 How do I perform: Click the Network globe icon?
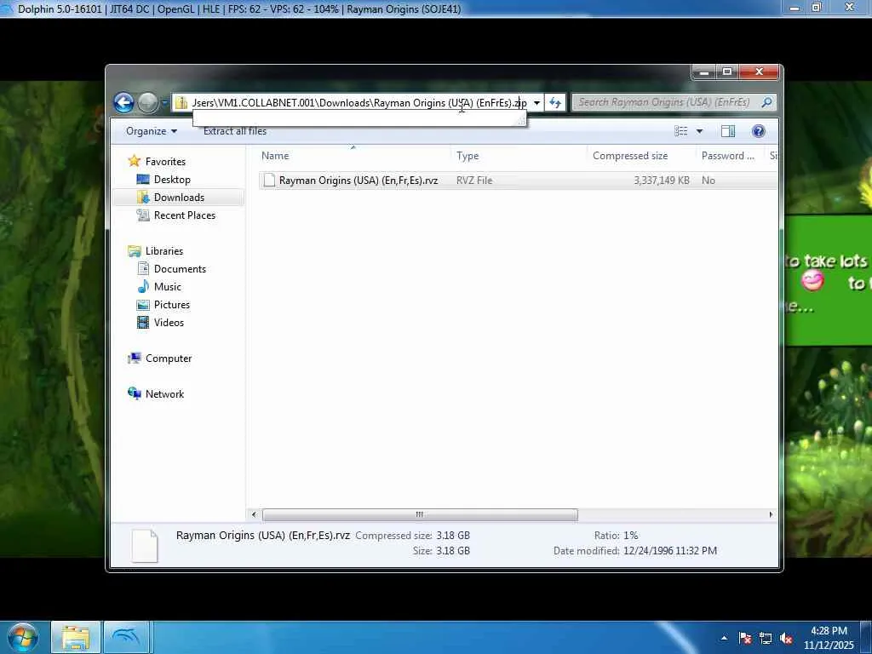point(134,393)
